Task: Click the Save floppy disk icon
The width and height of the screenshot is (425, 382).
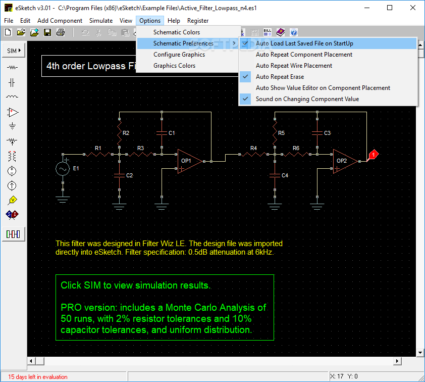Action: (x=47, y=32)
